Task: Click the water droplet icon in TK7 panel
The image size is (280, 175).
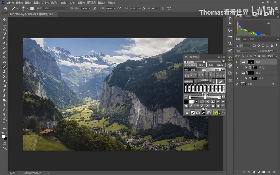Action: coord(213,106)
